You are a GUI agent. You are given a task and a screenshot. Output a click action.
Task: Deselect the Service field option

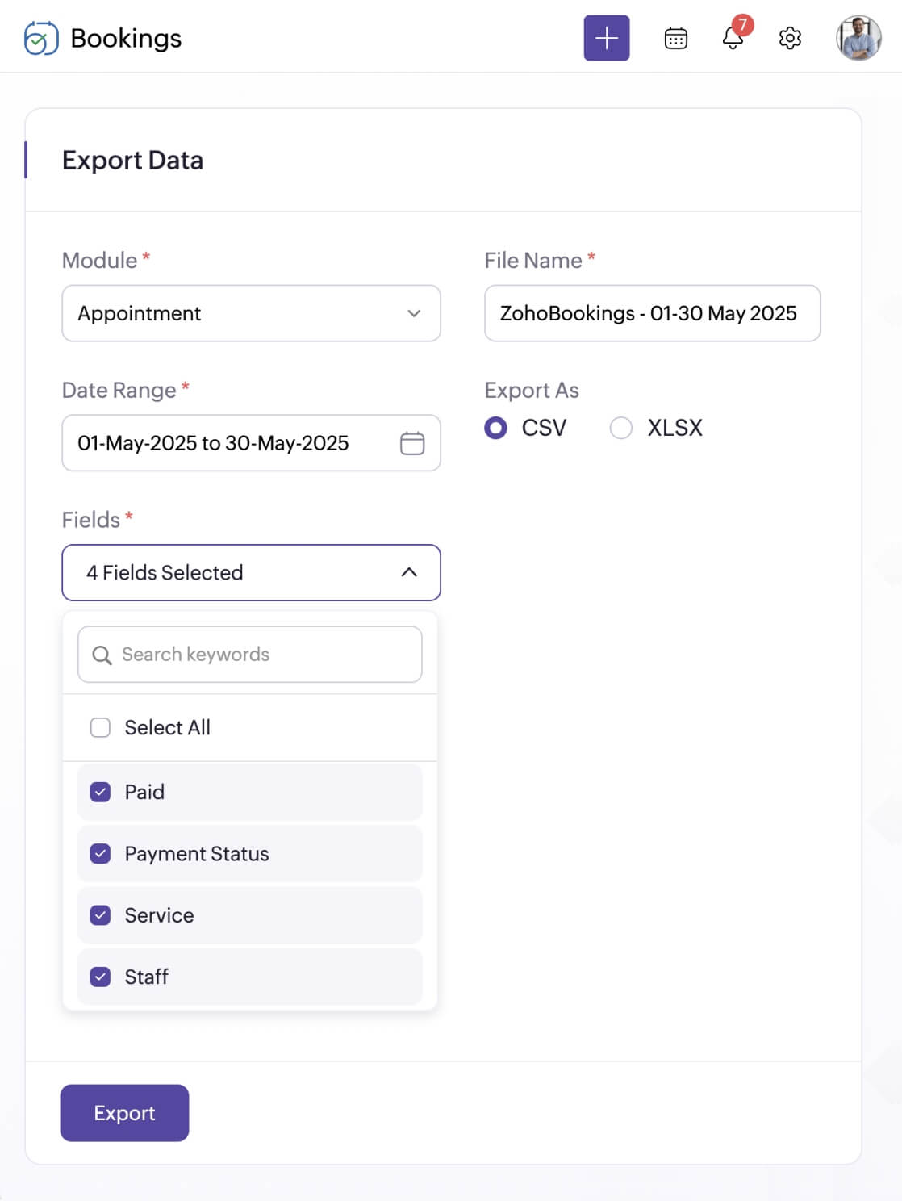point(101,914)
